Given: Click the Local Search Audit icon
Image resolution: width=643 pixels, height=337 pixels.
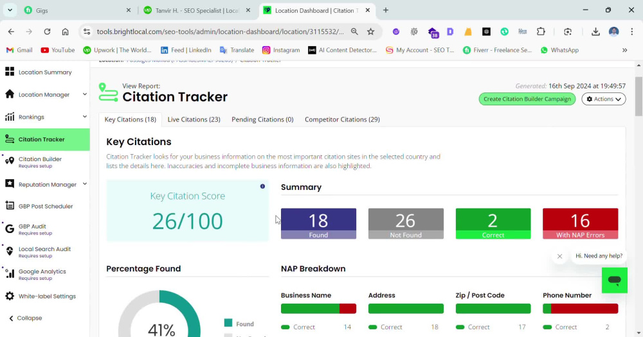Looking at the screenshot, I should (10, 251).
